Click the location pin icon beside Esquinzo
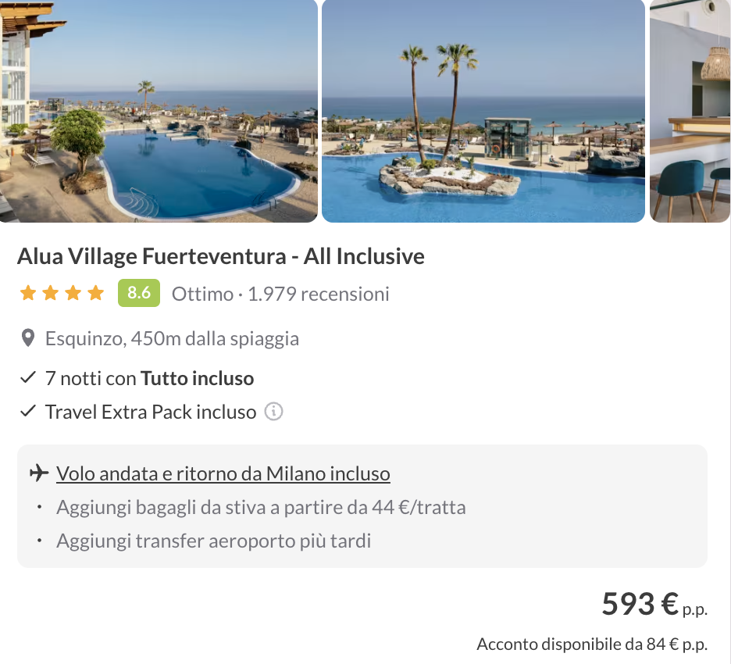The image size is (731, 664). (x=28, y=338)
